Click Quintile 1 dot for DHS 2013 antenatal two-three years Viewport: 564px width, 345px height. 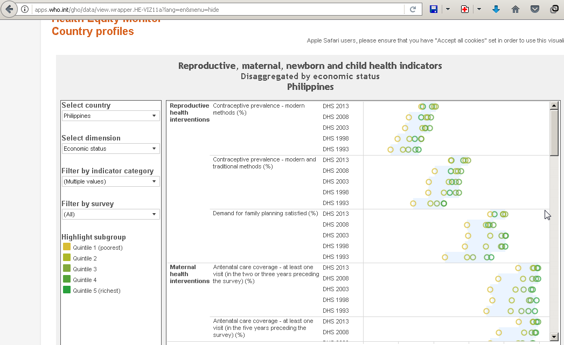click(518, 267)
